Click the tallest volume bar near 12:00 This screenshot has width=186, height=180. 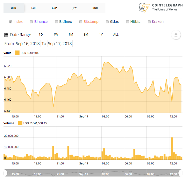[172, 149]
